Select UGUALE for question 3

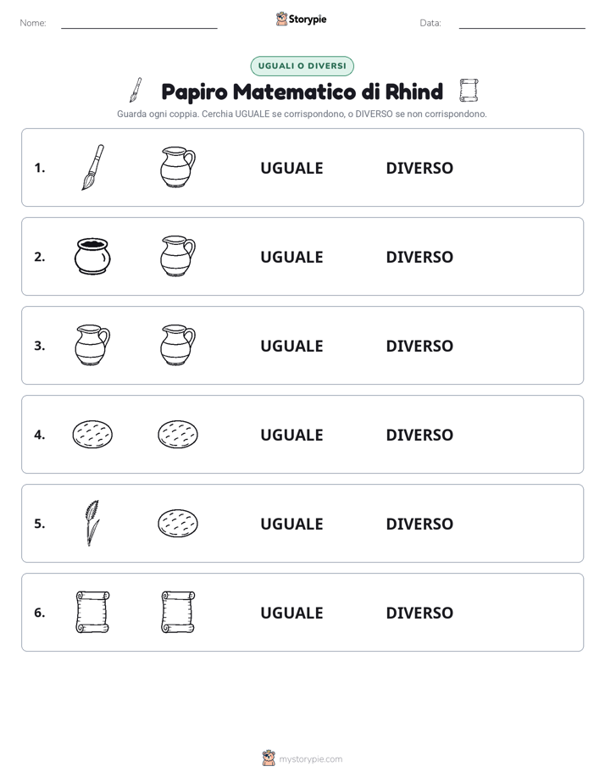[x=291, y=346]
